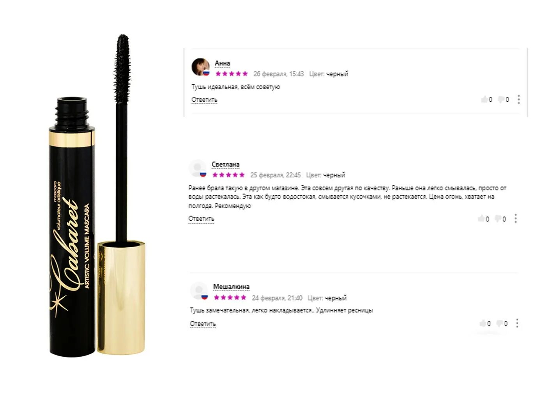Open three-dot menu on Мешалкина's review
Viewport: 546px width, 393px height.
point(517,323)
